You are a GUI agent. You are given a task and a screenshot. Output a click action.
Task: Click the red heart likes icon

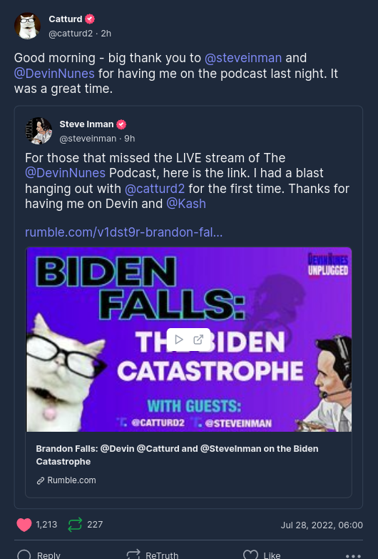pos(24,525)
